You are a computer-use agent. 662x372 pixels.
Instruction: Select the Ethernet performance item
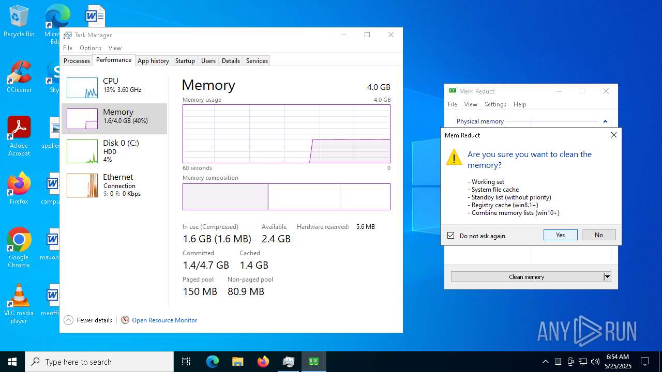114,185
